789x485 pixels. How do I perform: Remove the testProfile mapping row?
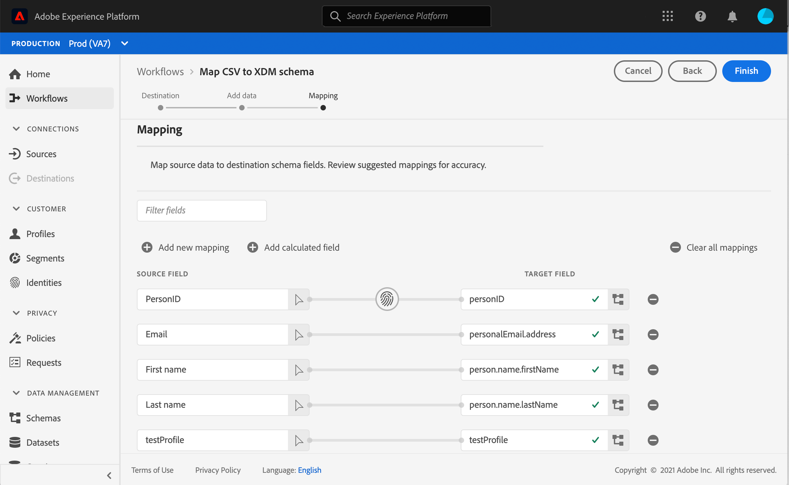point(653,440)
